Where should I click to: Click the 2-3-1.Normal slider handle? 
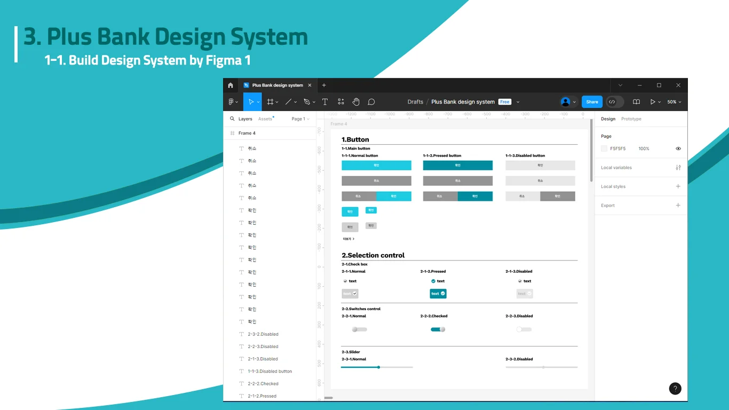(x=378, y=367)
